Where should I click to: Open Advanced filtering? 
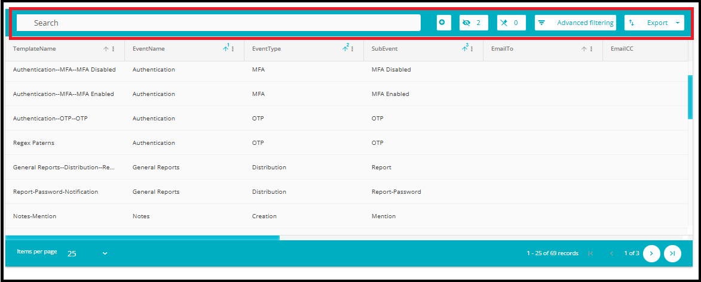[x=576, y=23]
